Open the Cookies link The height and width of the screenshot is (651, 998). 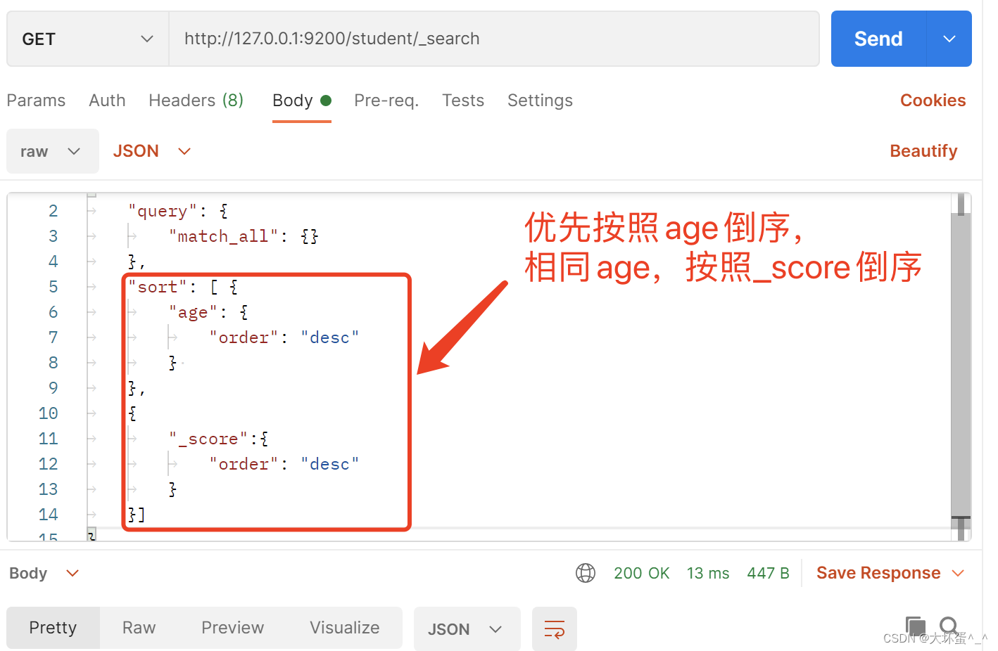coord(933,101)
